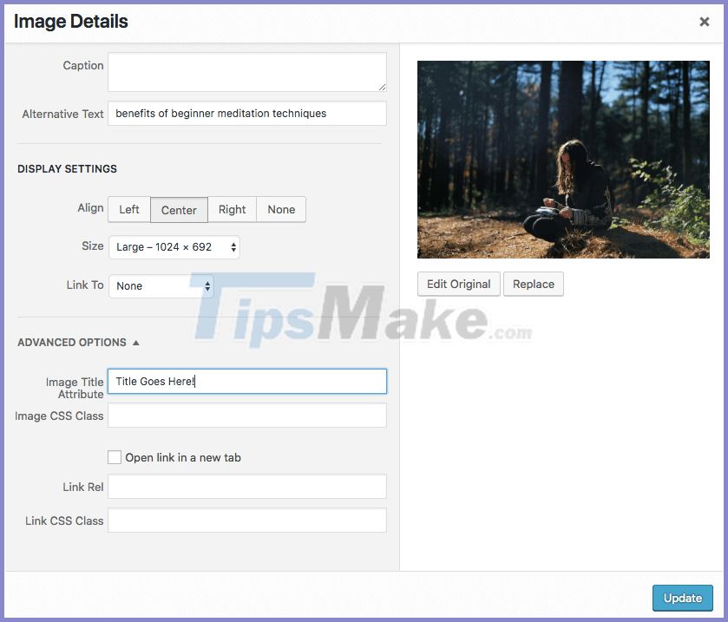The image size is (728, 622).
Task: Click the Display Settings section heading
Action: tap(67, 169)
